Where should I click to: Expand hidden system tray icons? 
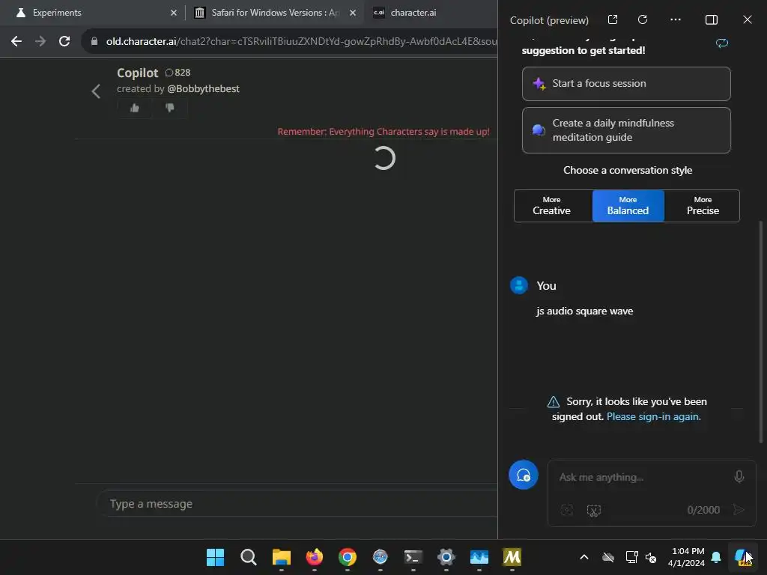[584, 557]
